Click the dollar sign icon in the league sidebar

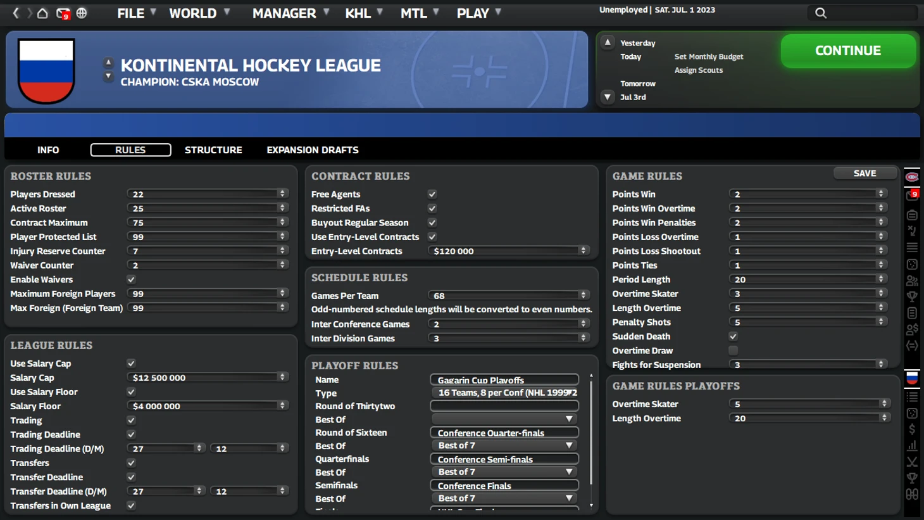click(x=912, y=429)
